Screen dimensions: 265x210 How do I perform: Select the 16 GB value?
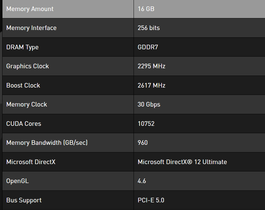146,9
